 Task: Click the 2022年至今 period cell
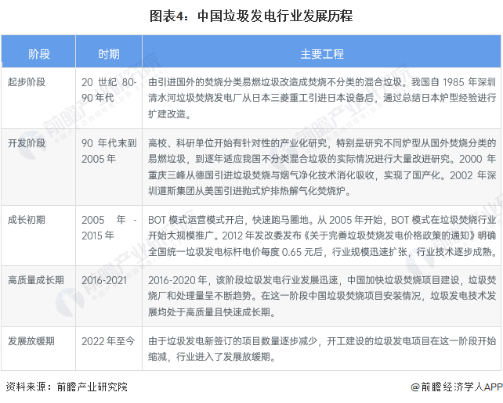[109, 341]
